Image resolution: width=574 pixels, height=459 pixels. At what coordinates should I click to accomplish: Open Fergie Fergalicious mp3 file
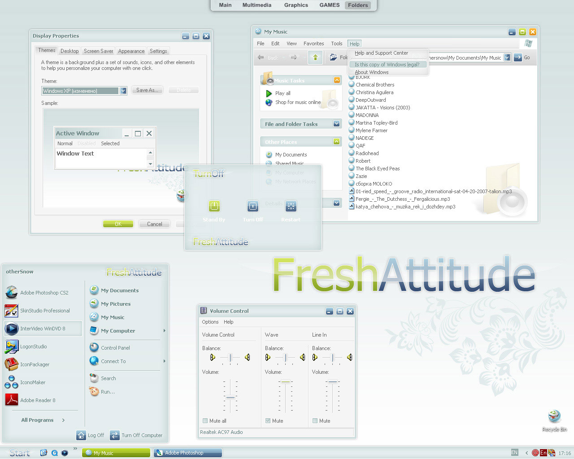pyautogui.click(x=399, y=199)
